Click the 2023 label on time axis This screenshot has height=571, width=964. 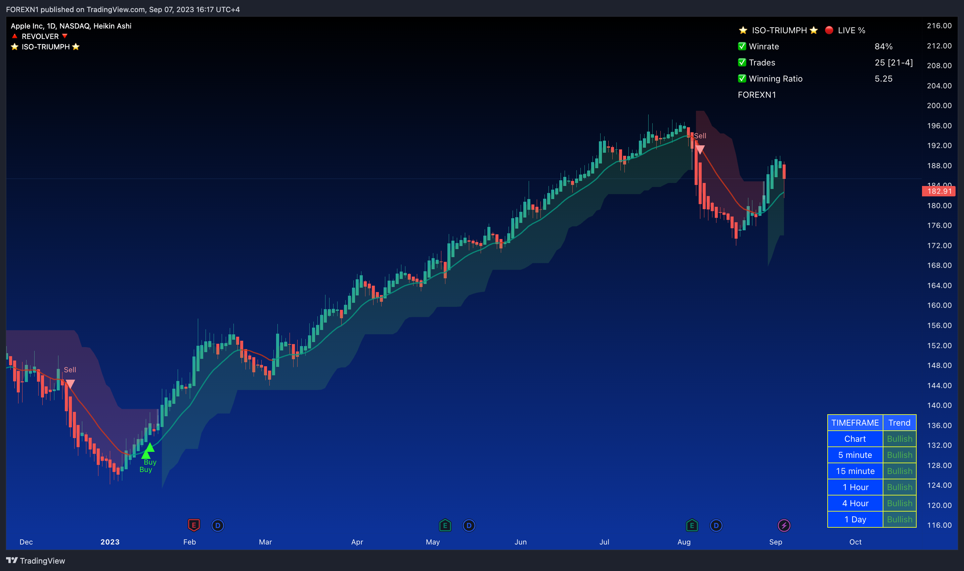(x=110, y=542)
